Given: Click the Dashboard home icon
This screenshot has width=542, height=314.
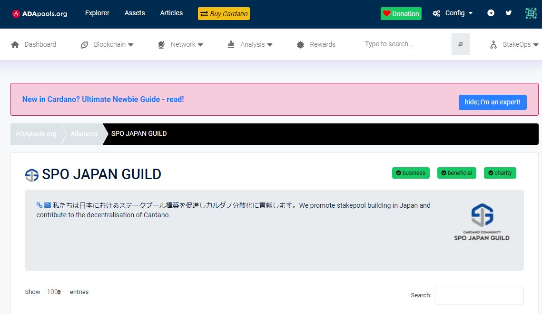Looking at the screenshot, I should pyautogui.click(x=15, y=45).
